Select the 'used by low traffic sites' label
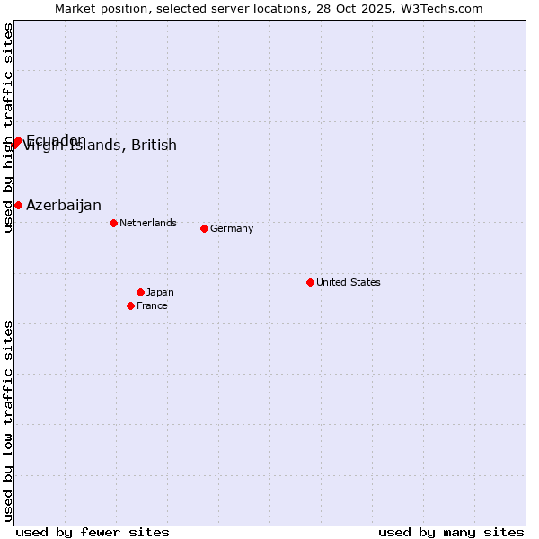This screenshot has height=539, width=539. (8, 420)
